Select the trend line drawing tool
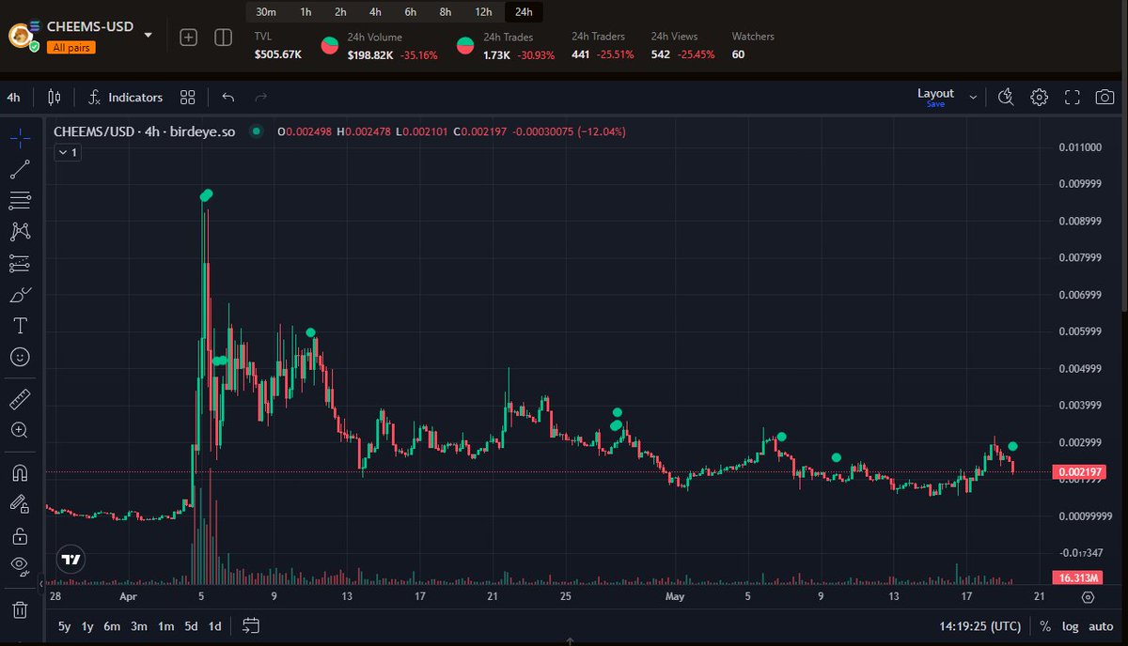Viewport: 1128px width, 646px height. click(20, 169)
